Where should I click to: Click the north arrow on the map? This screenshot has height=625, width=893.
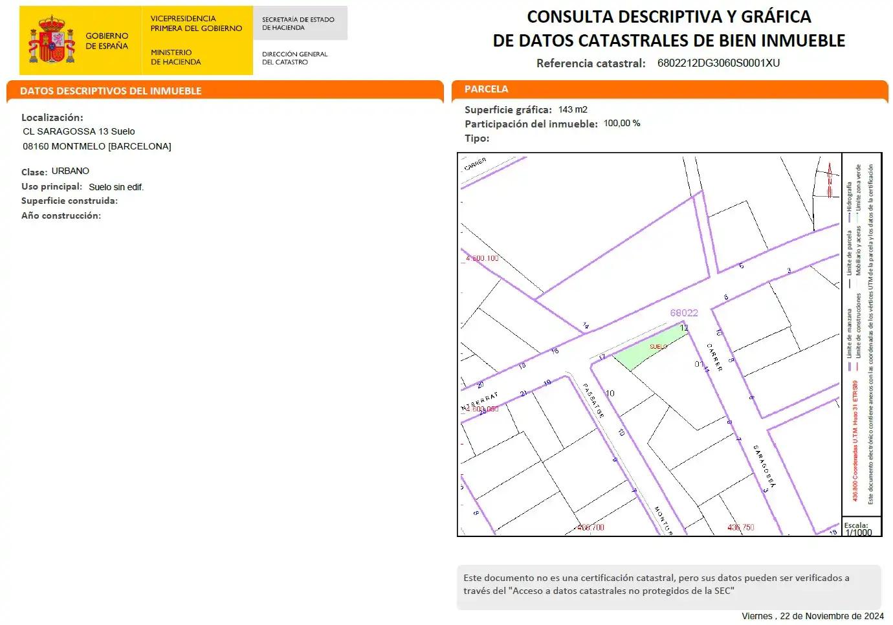[830, 179]
